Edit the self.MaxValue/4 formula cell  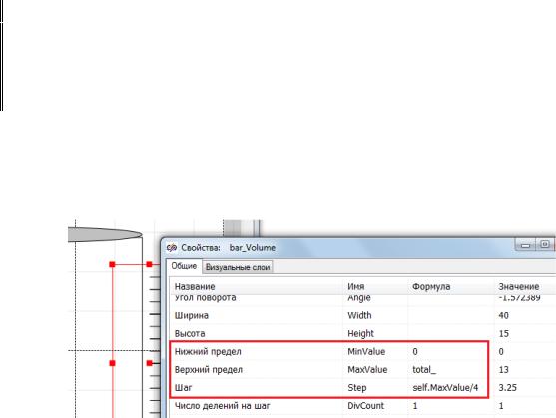tap(450, 388)
